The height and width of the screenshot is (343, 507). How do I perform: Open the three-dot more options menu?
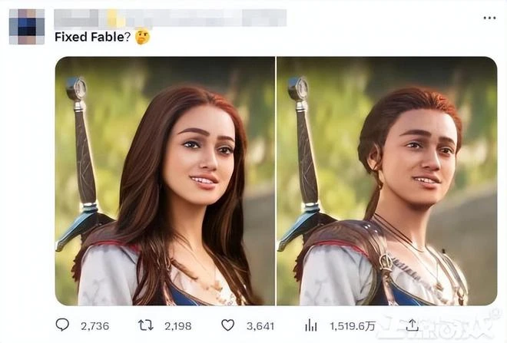point(489,18)
